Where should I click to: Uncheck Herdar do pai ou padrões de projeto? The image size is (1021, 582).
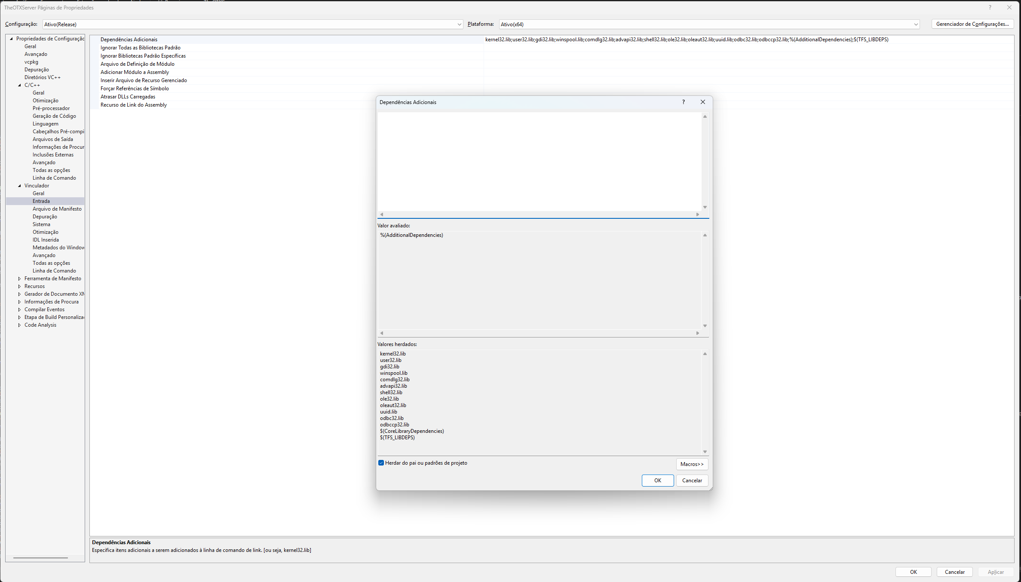pyautogui.click(x=381, y=463)
